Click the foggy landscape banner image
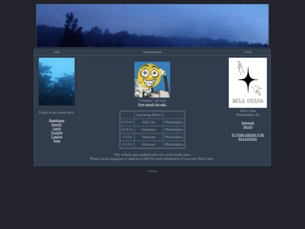 [x=152, y=25]
